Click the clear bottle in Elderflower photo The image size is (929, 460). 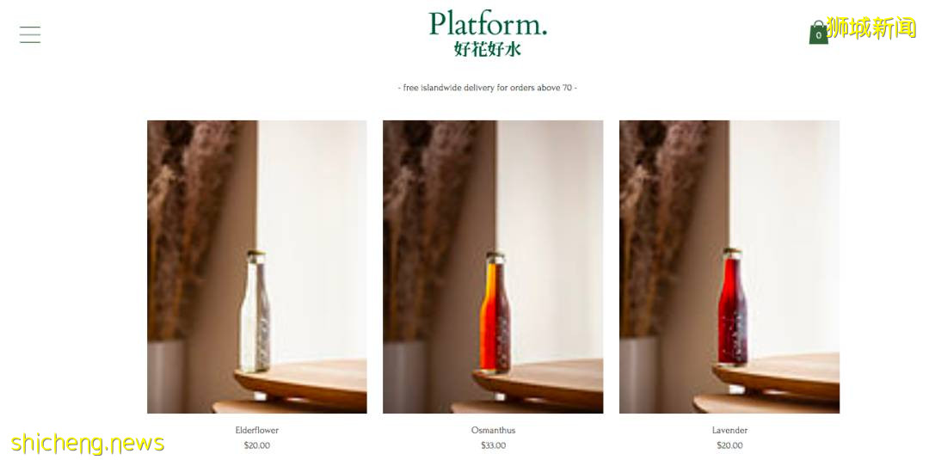(255, 311)
